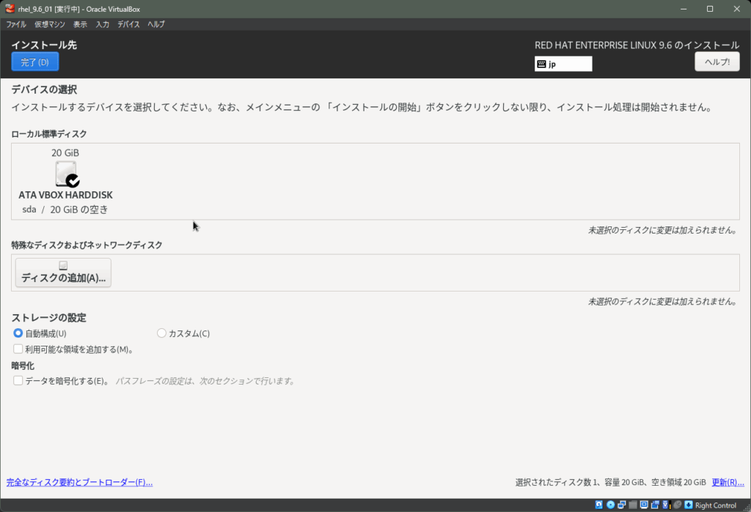The image size is (751, 512).
Task: Enable 利用可能な領域を追加する(M) checkbox
Action: coord(18,349)
